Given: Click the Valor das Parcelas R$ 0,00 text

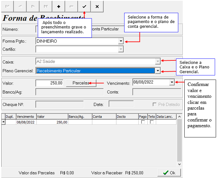Looking at the screenshot, I should click(x=46, y=173).
